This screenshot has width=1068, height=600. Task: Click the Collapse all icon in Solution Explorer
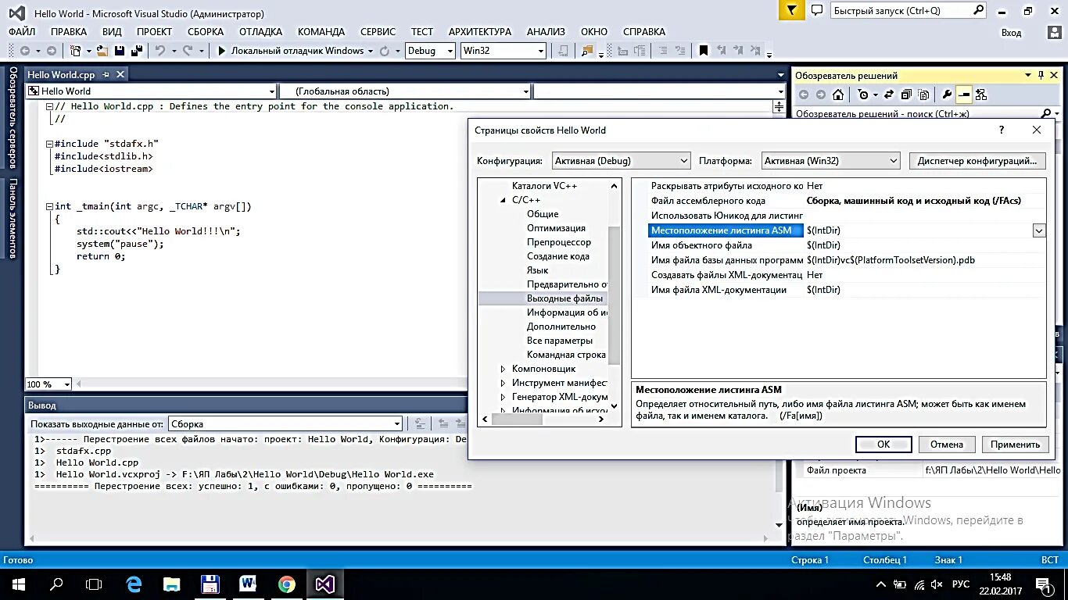905,95
